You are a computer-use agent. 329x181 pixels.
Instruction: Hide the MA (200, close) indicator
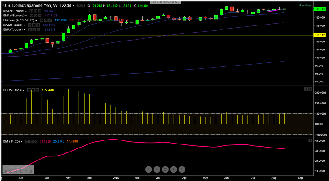click(x=31, y=11)
